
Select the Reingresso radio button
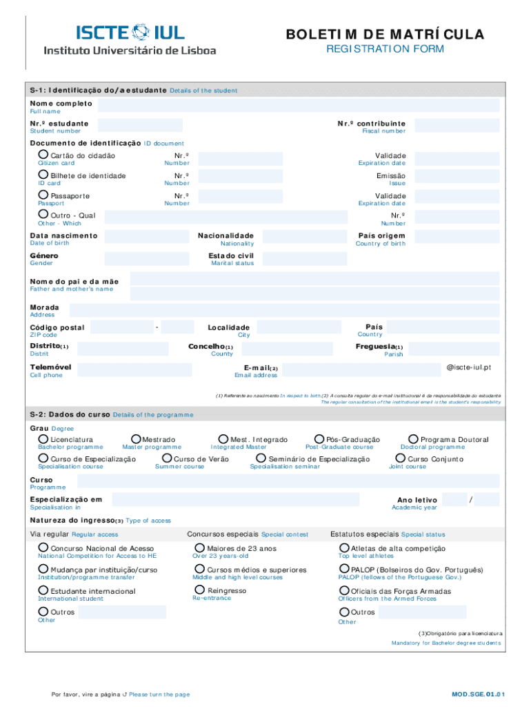[x=200, y=590]
